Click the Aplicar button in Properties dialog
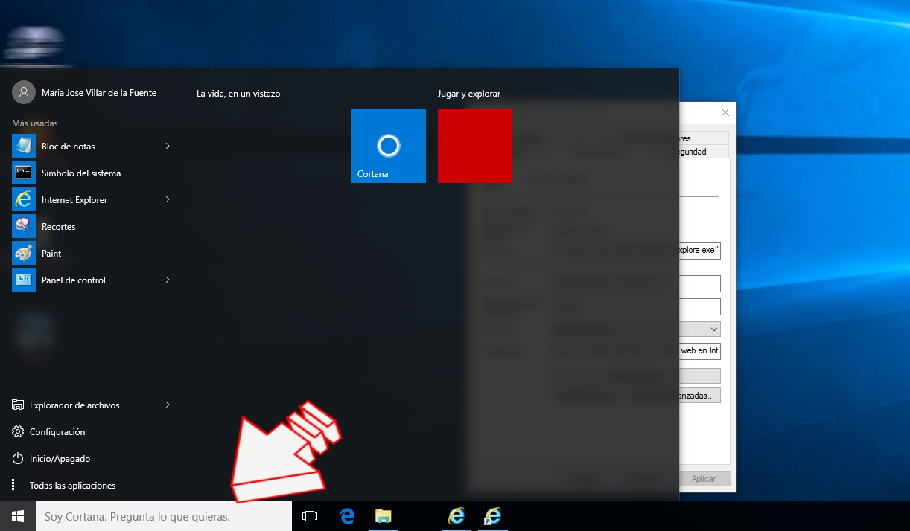This screenshot has width=910, height=531. 704,479
